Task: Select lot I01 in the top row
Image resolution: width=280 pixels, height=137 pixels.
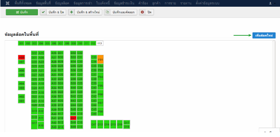Action: (x=22, y=43)
